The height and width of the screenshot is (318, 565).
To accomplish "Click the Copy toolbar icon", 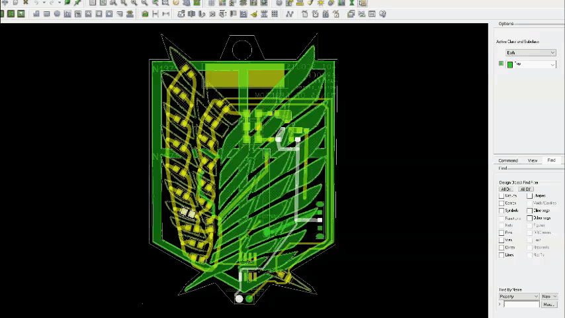I will (15, 3).
